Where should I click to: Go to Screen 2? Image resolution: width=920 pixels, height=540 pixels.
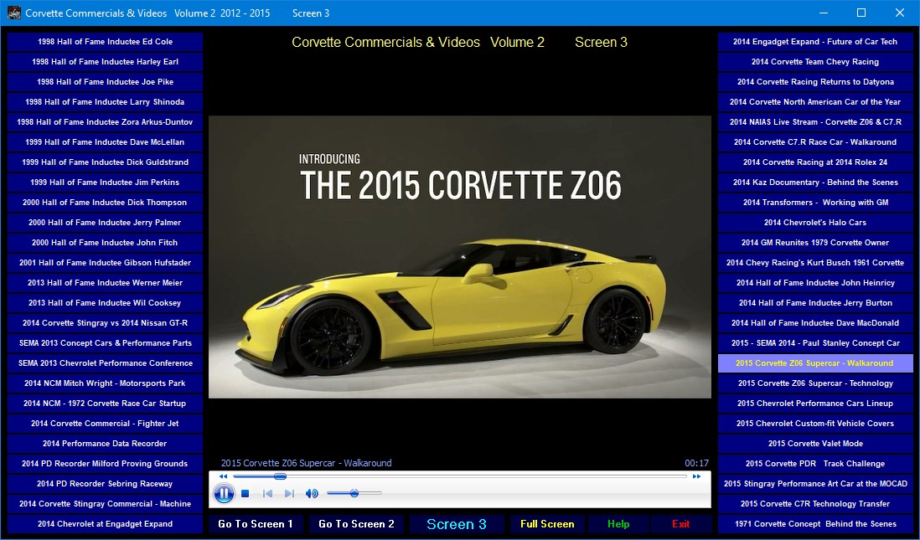click(356, 524)
